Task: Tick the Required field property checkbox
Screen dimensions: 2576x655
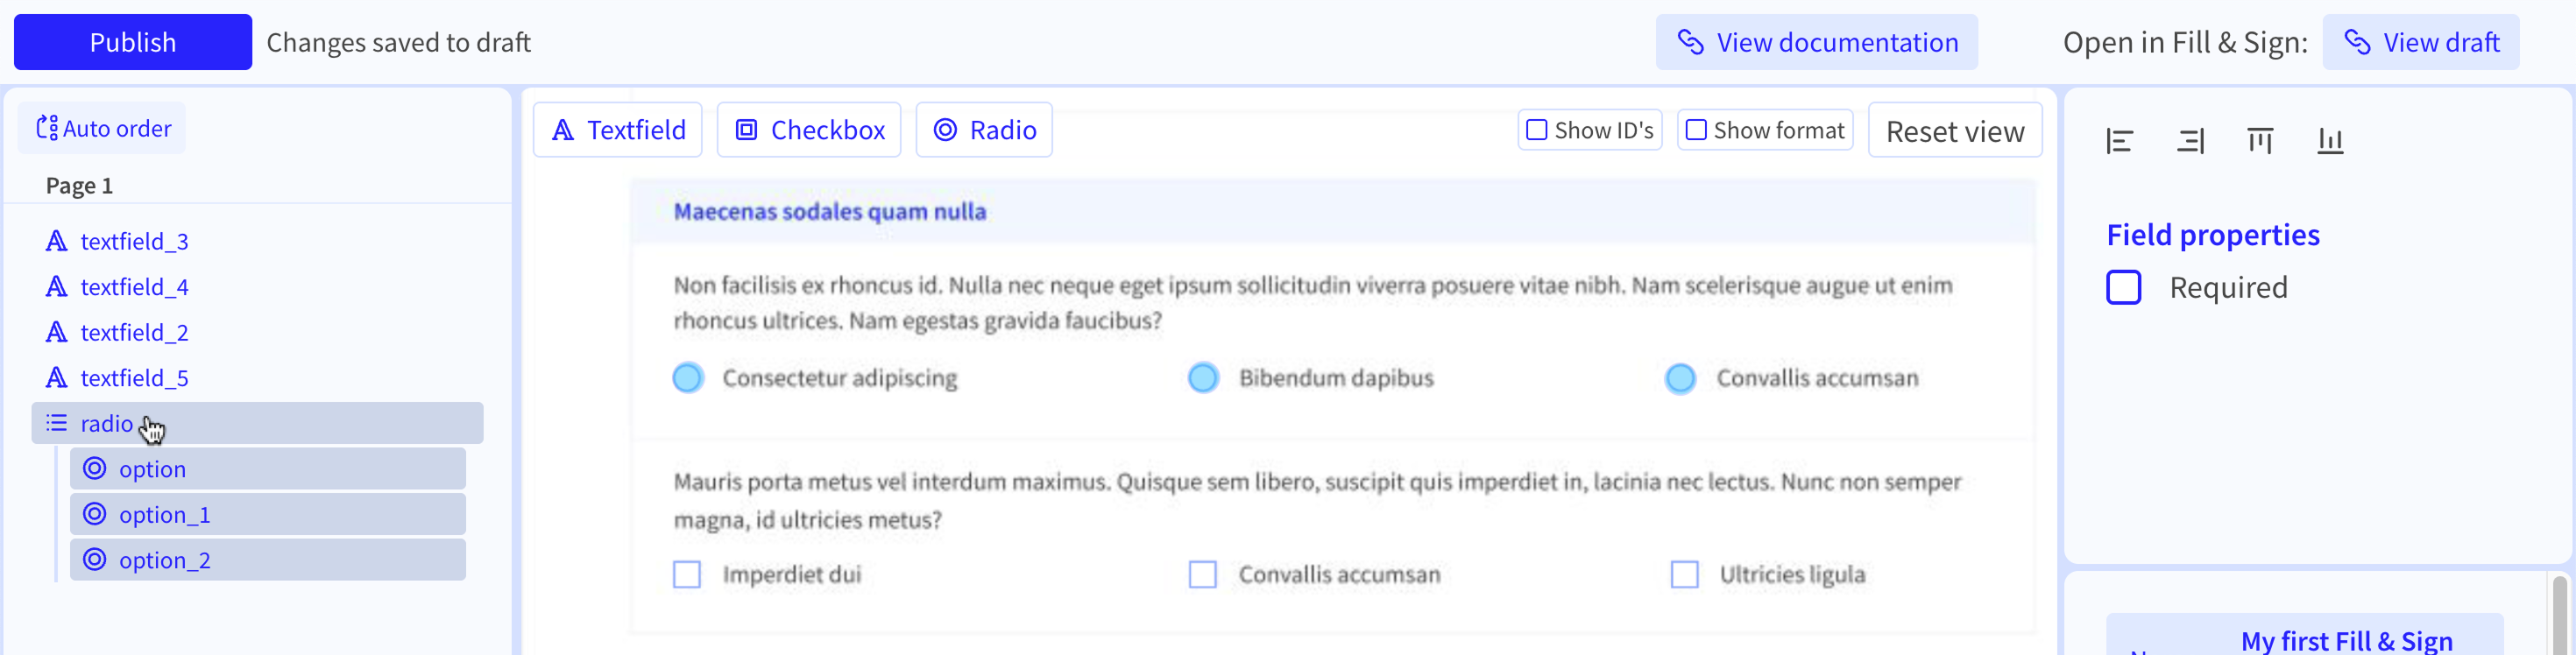Action: tap(2124, 287)
